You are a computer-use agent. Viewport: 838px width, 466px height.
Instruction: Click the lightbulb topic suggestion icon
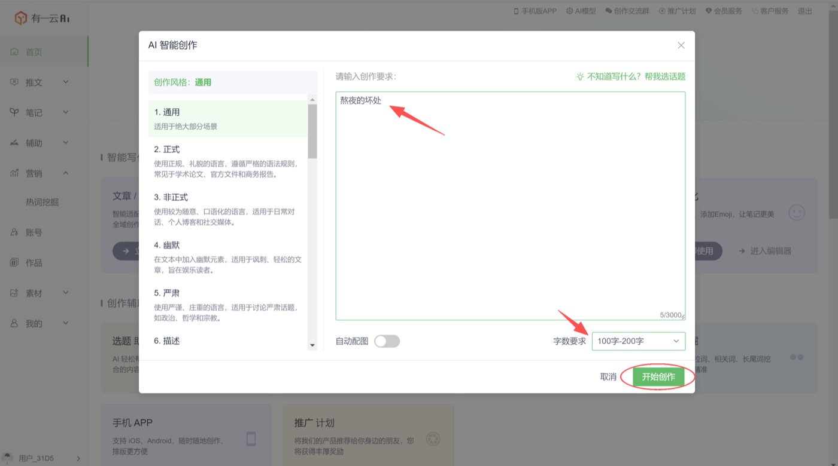579,76
